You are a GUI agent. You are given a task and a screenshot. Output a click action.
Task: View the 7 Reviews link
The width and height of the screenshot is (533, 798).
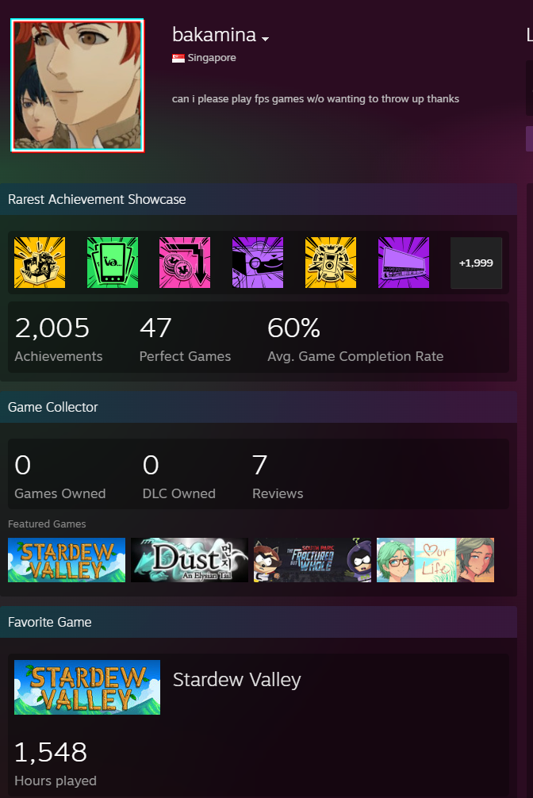(278, 476)
